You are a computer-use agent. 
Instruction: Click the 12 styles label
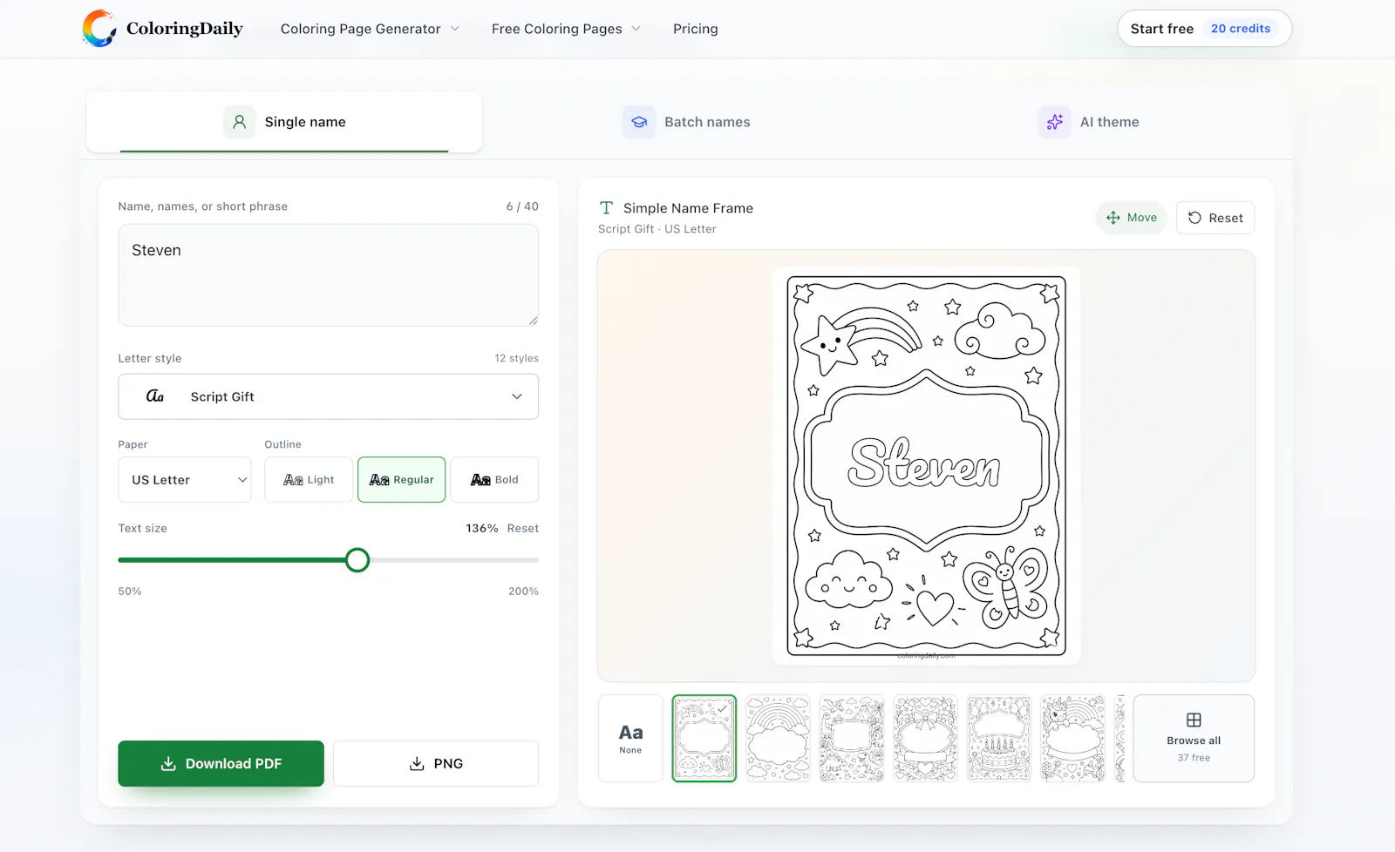click(x=516, y=358)
